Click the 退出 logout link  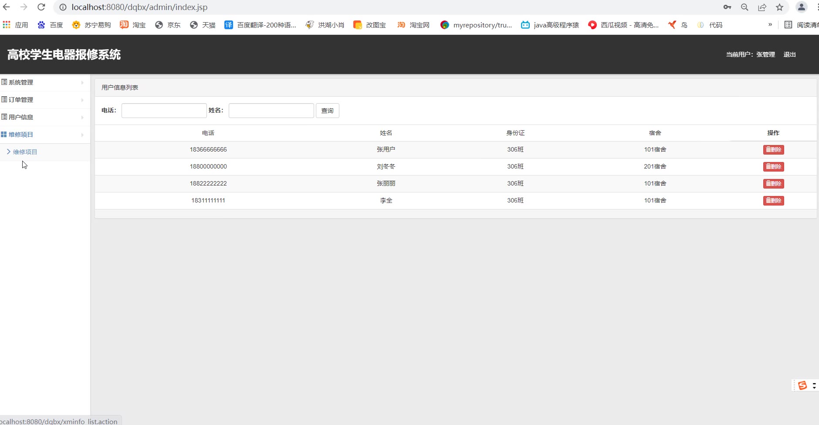pos(789,54)
